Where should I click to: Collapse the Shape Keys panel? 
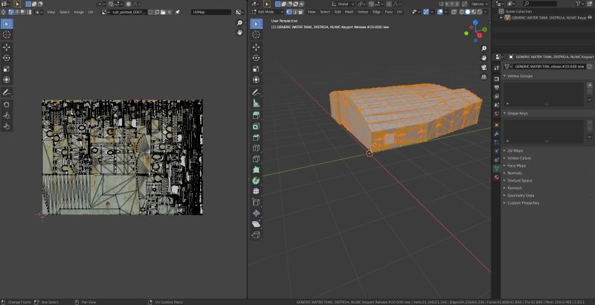coord(518,113)
